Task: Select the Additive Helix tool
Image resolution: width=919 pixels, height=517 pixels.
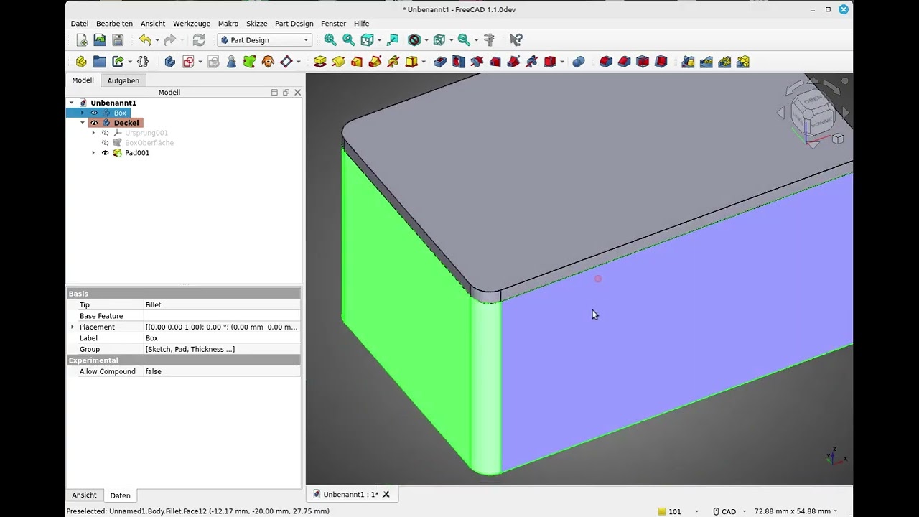Action: pyautogui.click(x=393, y=62)
